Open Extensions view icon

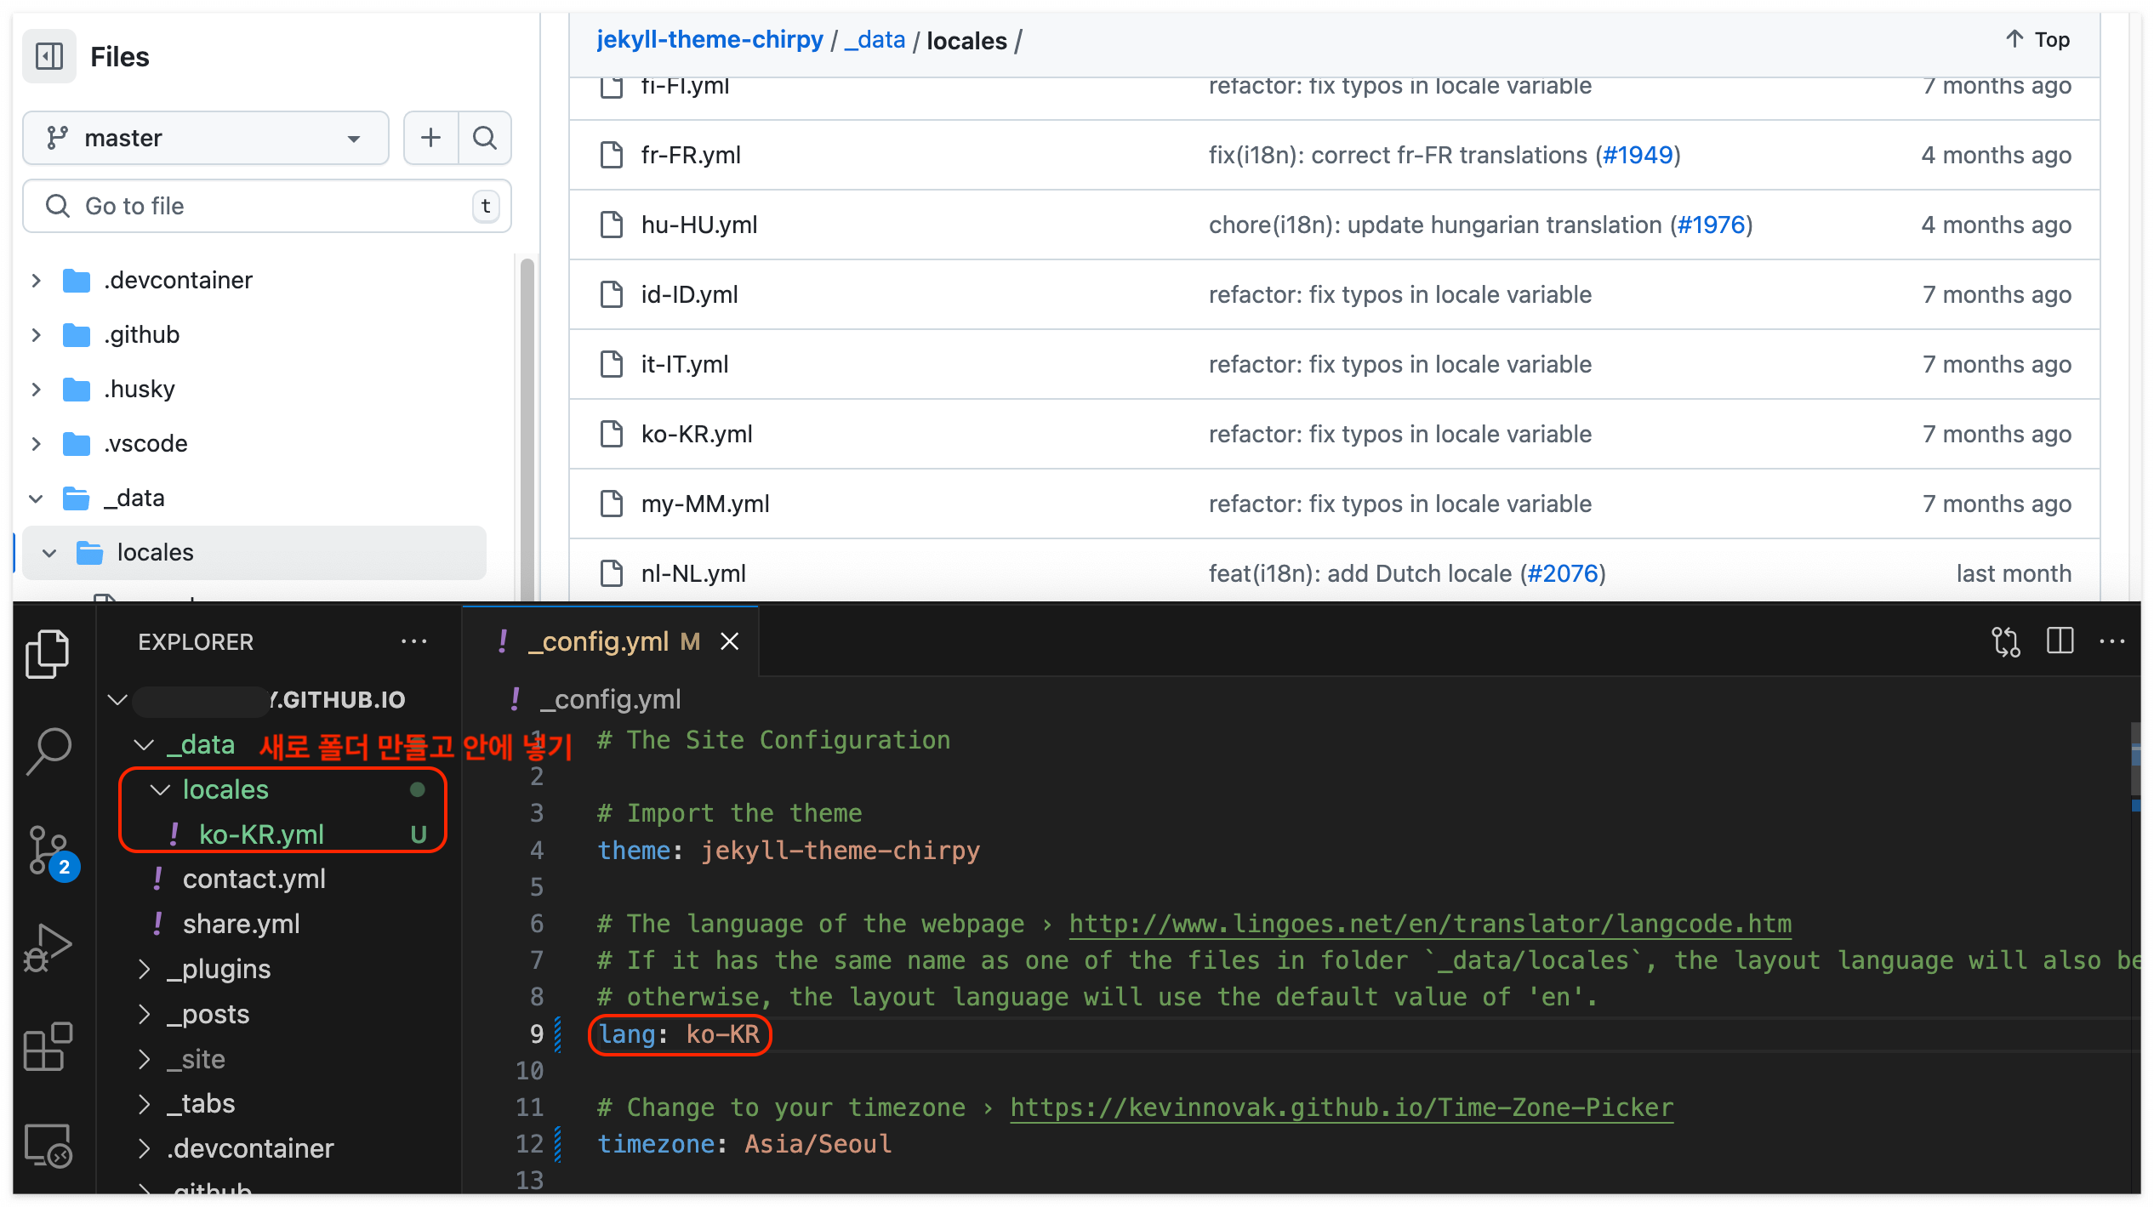(x=48, y=1046)
